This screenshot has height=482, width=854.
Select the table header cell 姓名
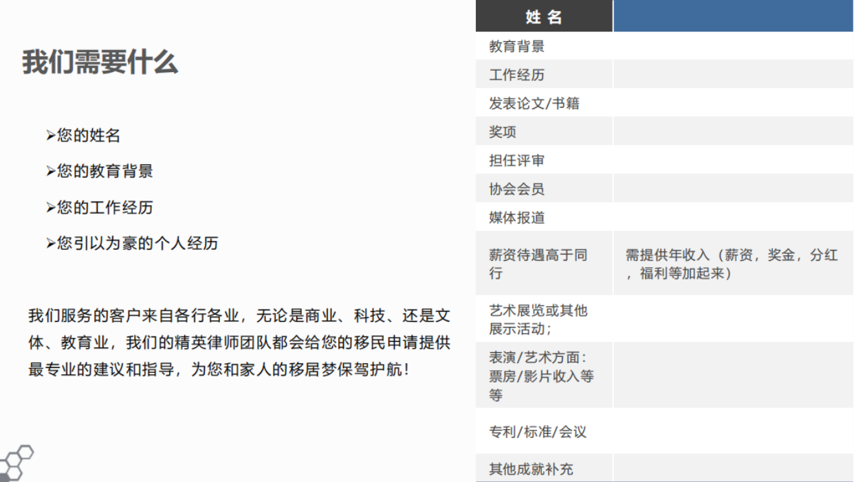544,16
